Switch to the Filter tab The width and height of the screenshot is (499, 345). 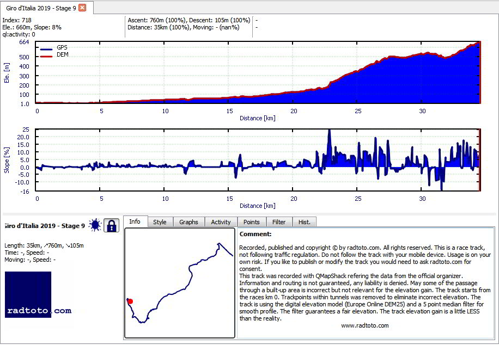(279, 222)
